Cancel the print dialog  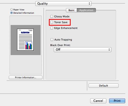[x=98, y=101]
